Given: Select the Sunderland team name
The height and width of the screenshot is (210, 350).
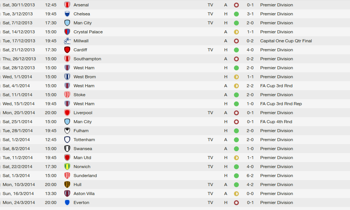Looking at the screenshot, I should pos(85,176).
